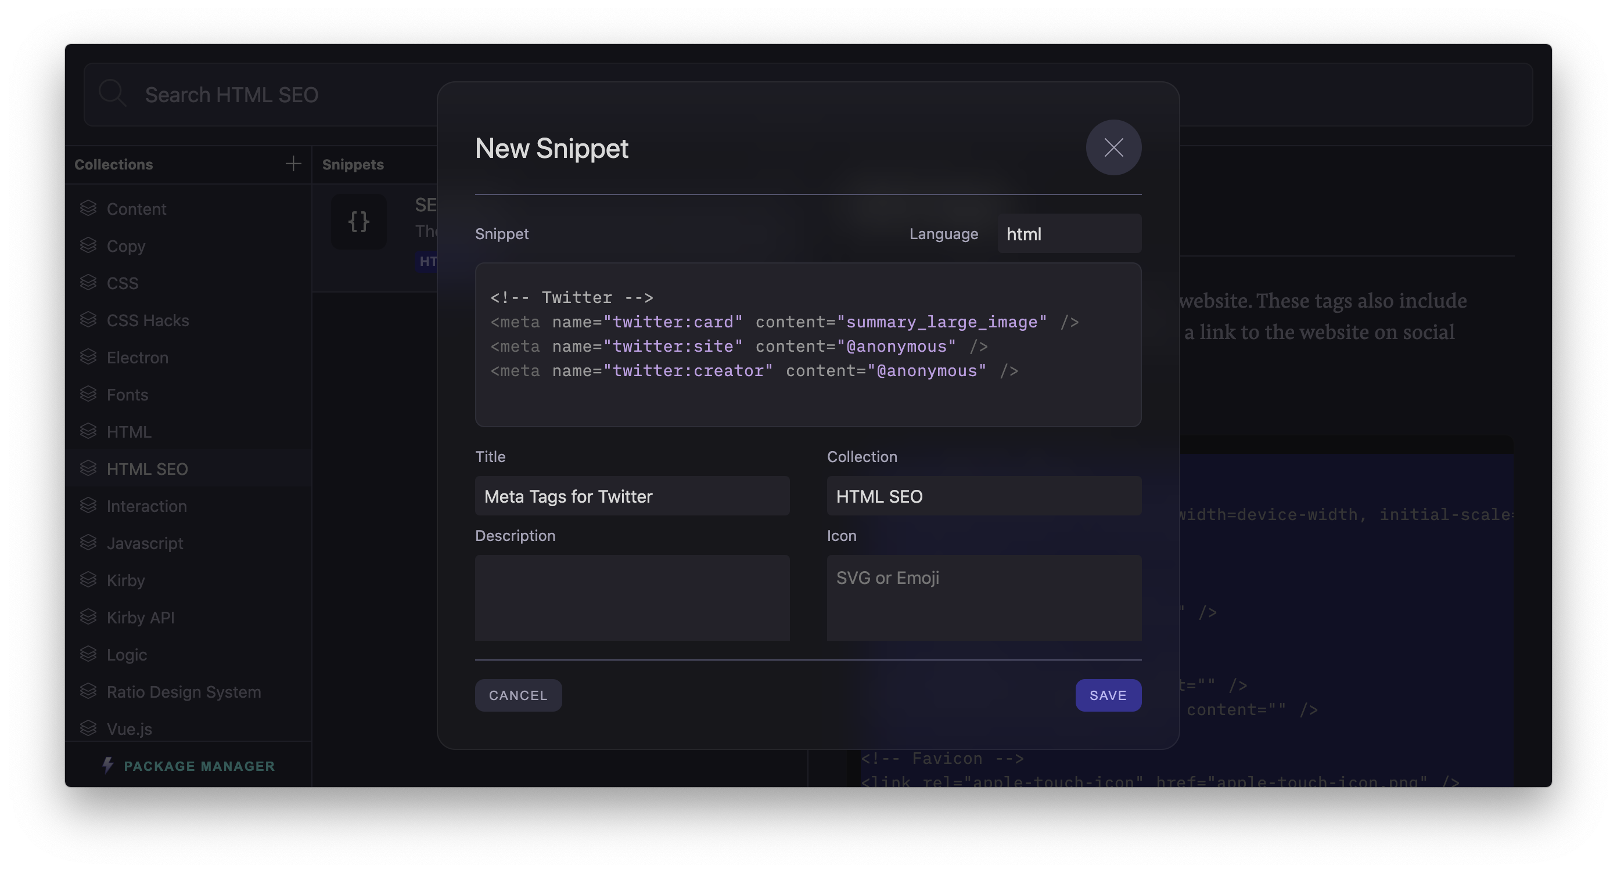Viewport: 1617px width, 873px height.
Task: Click the curly braces snippet icon
Action: click(358, 221)
